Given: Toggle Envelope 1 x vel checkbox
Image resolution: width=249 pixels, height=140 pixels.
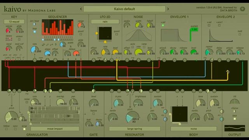Looking at the screenshot, I should click(x=163, y=25).
